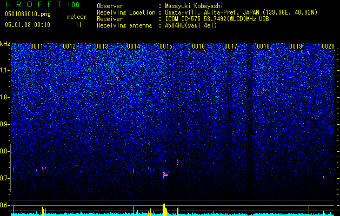Click the 'Observer' field label
The width and height of the screenshot is (340, 216).
[x=110, y=6]
